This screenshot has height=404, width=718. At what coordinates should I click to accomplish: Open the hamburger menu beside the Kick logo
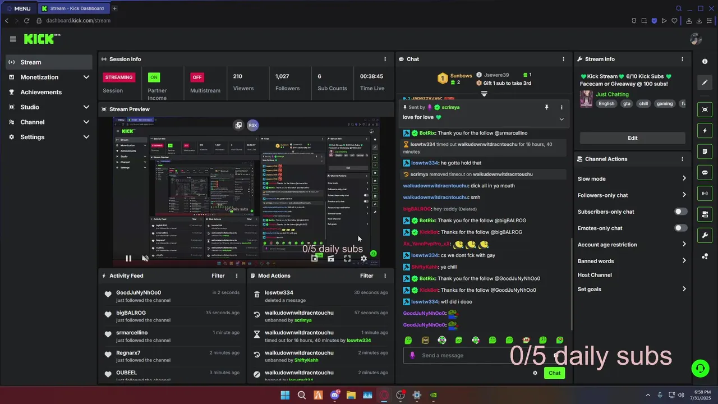point(13,39)
